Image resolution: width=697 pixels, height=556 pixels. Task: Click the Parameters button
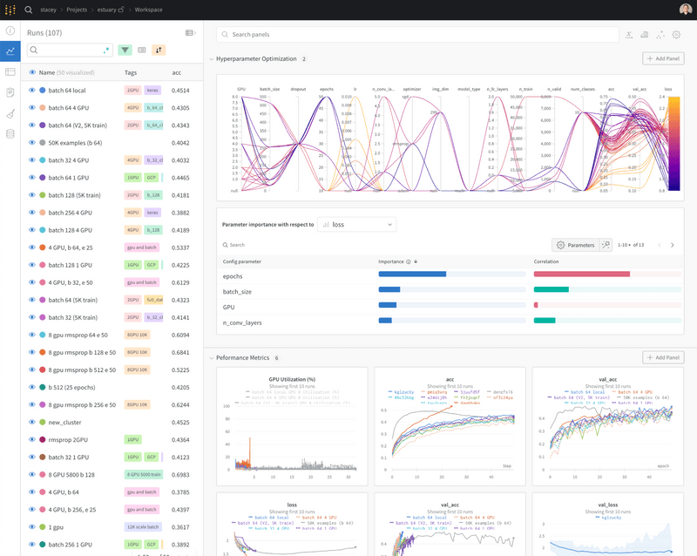575,245
